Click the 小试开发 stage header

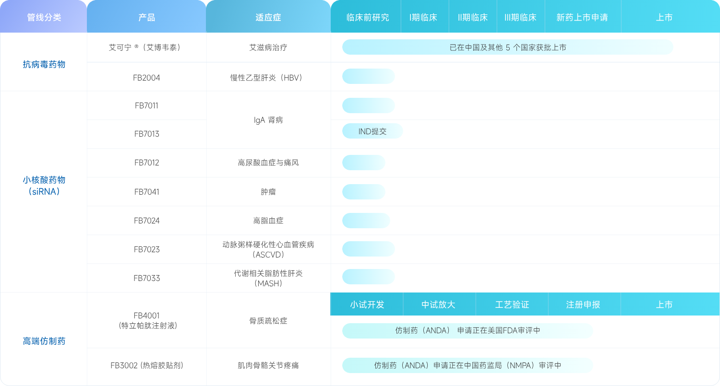(x=367, y=304)
